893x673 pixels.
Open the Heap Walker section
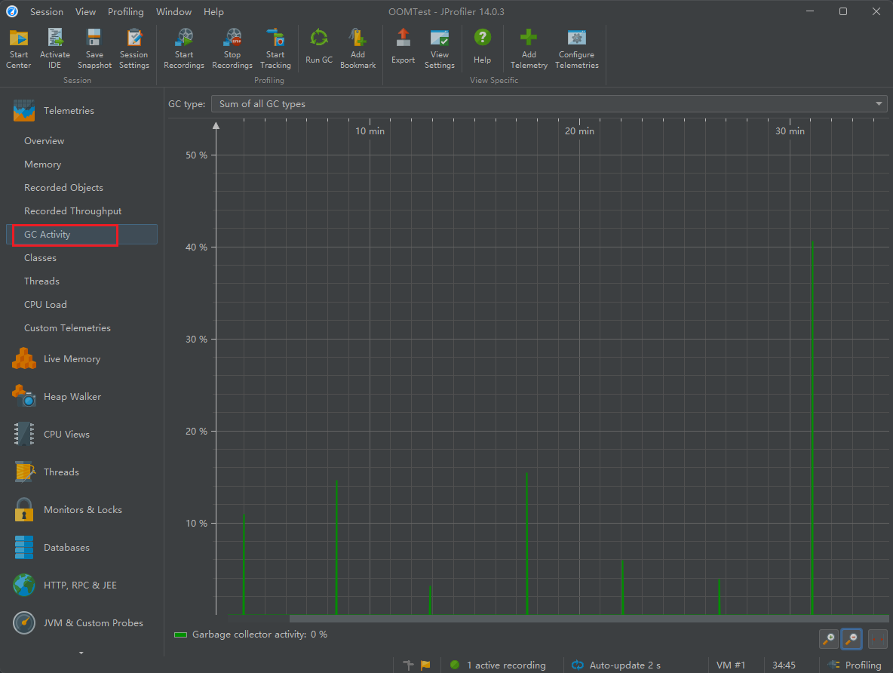pyautogui.click(x=81, y=397)
